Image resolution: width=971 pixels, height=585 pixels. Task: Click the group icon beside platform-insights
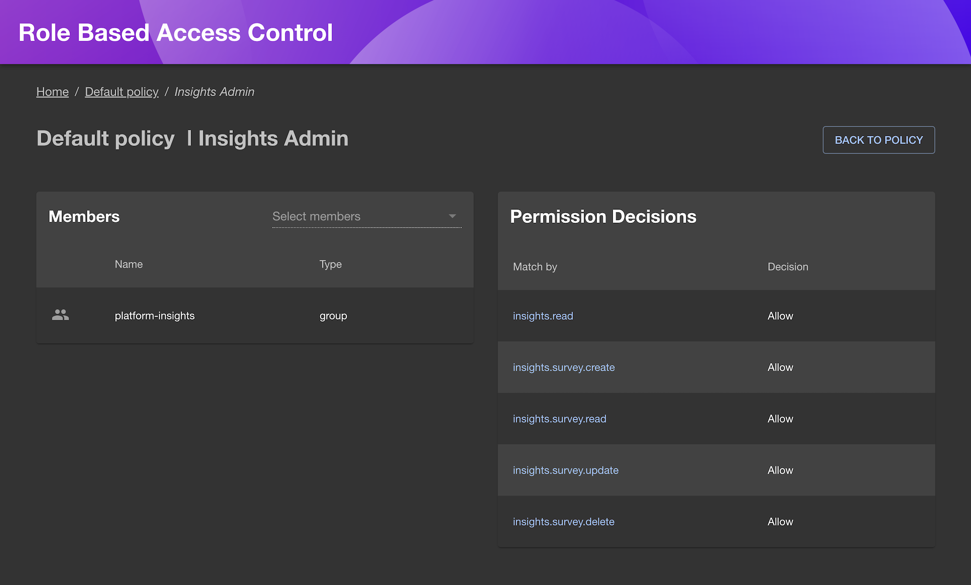[60, 315]
